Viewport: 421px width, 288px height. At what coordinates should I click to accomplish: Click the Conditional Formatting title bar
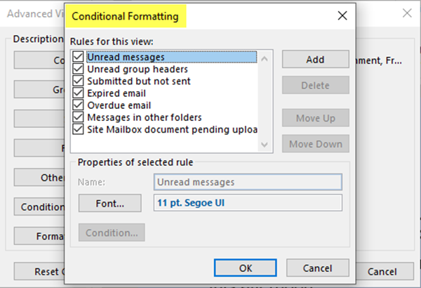(x=210, y=15)
